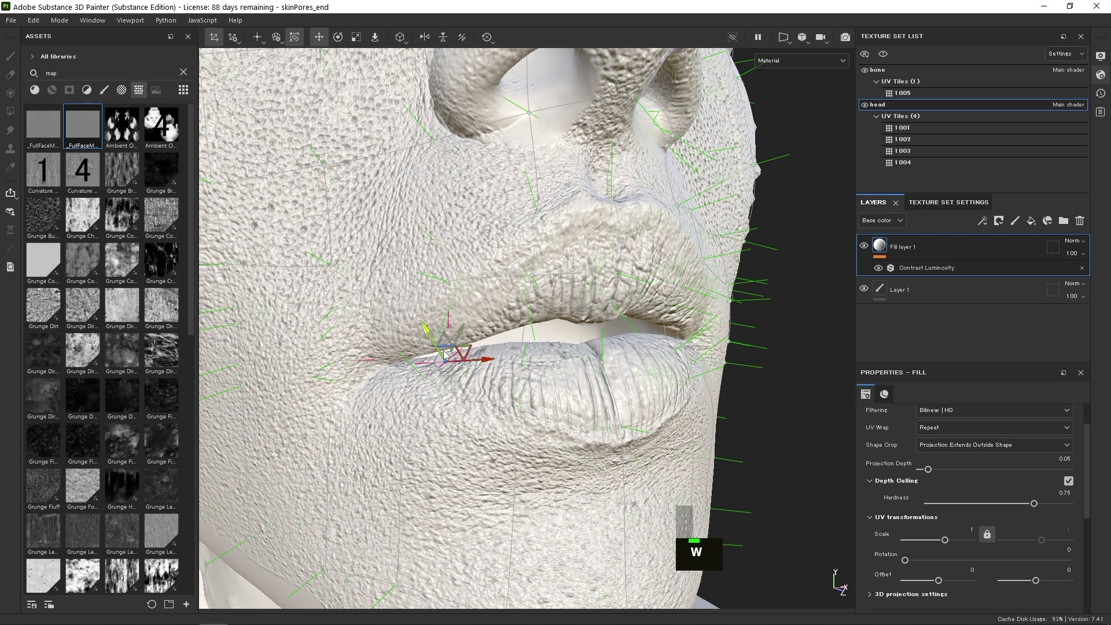This screenshot has height=625, width=1111.
Task: Select the Eraser tool
Action: (x=10, y=75)
